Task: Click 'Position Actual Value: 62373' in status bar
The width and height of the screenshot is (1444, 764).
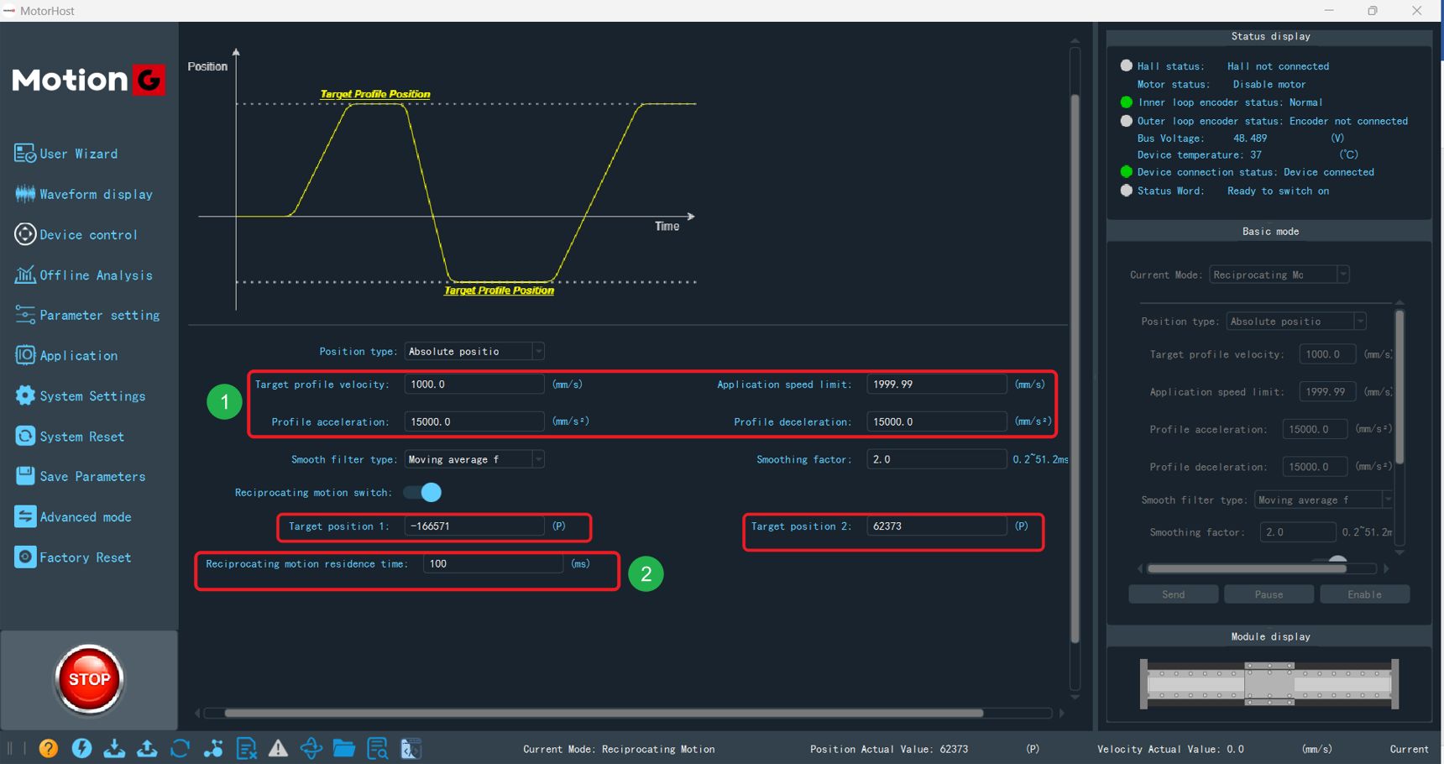Action: [x=889, y=749]
